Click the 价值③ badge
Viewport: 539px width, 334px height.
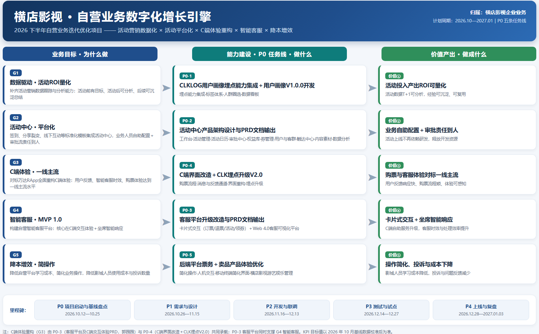tap(394, 165)
